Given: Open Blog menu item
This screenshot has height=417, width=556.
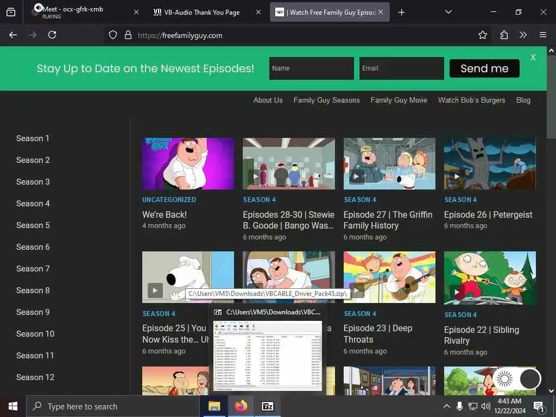Looking at the screenshot, I should click(523, 100).
